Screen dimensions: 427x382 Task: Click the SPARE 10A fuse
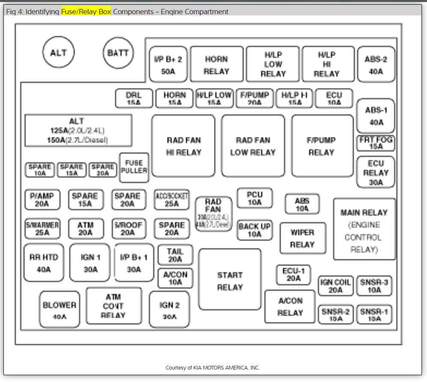[x=40, y=170]
